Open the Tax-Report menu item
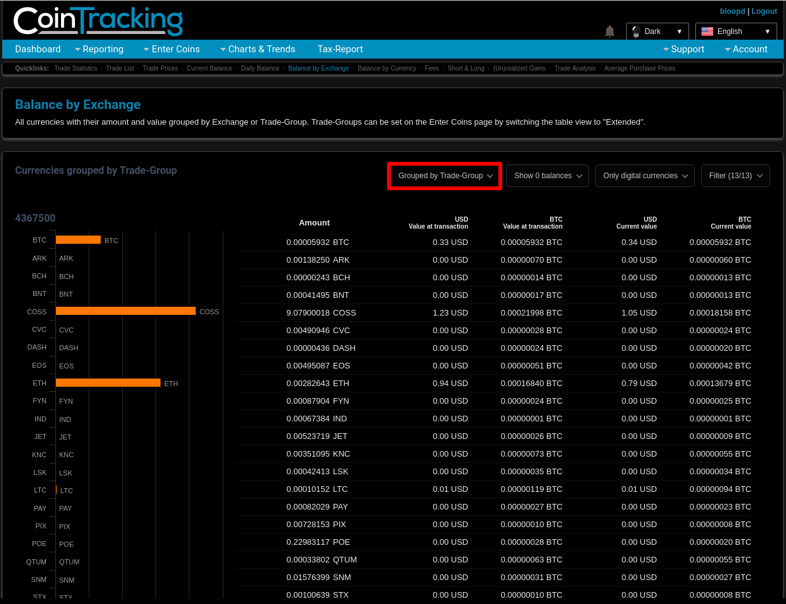Screen dimensions: 786x604 340,49
